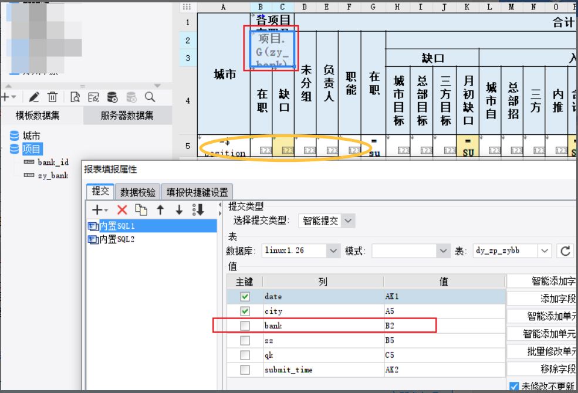Click the 添加字段 button
578x393 pixels.
tap(543, 299)
